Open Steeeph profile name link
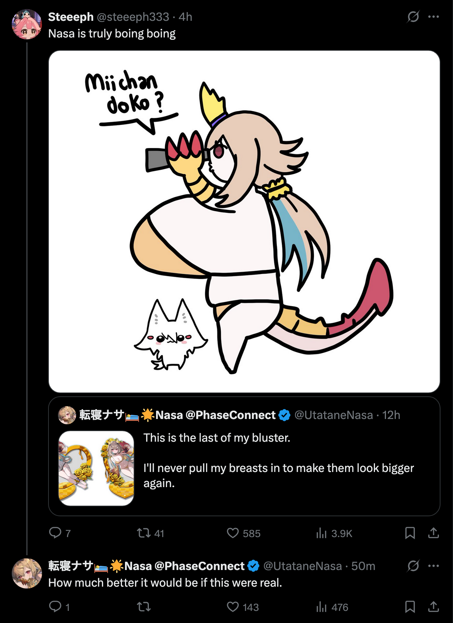The image size is (453, 623). (71, 17)
